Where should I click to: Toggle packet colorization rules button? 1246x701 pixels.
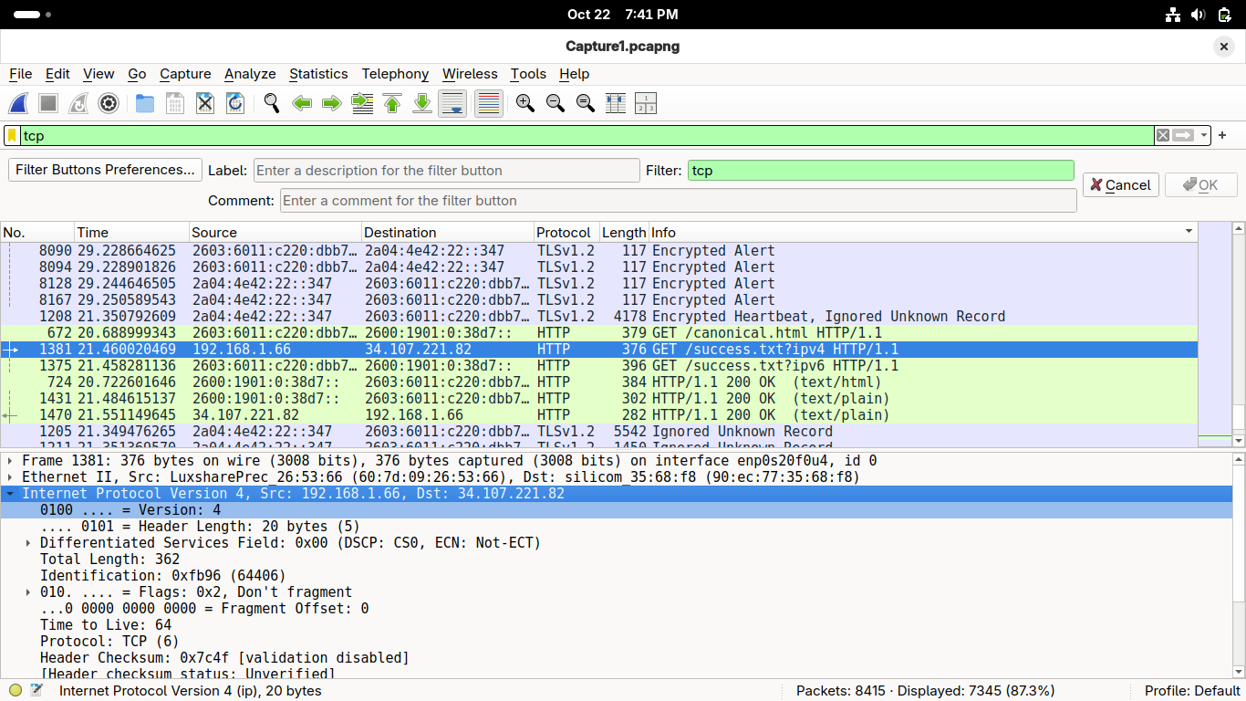488,104
